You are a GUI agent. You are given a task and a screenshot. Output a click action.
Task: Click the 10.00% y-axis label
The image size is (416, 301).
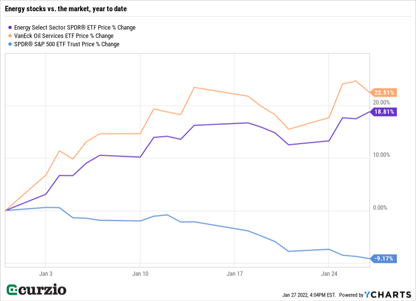click(382, 155)
